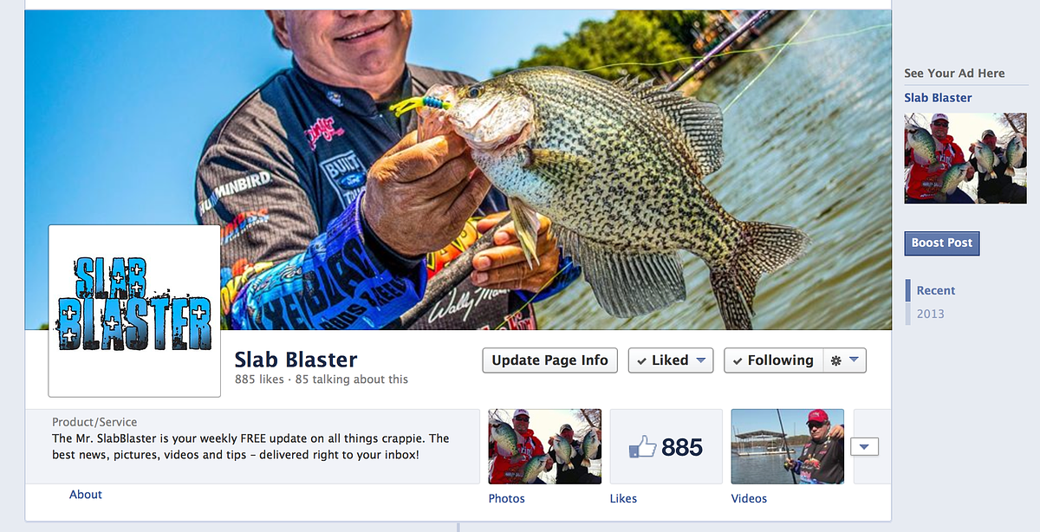Open the gear settings icon
Viewport: 1040px width, 532px height.
(x=835, y=360)
